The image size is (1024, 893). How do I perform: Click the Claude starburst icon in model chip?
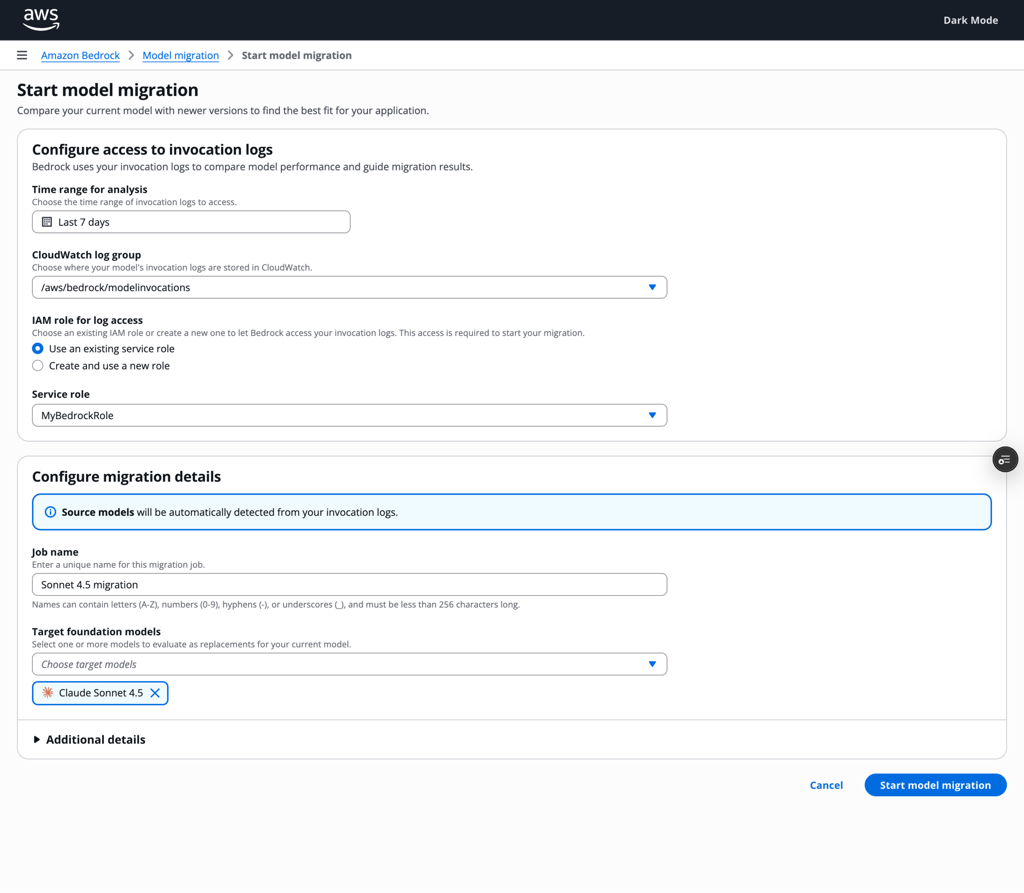[48, 692]
